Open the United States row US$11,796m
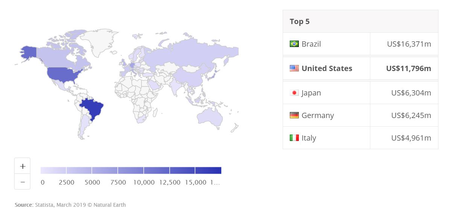This screenshot has width=452, height=218. [x=361, y=68]
